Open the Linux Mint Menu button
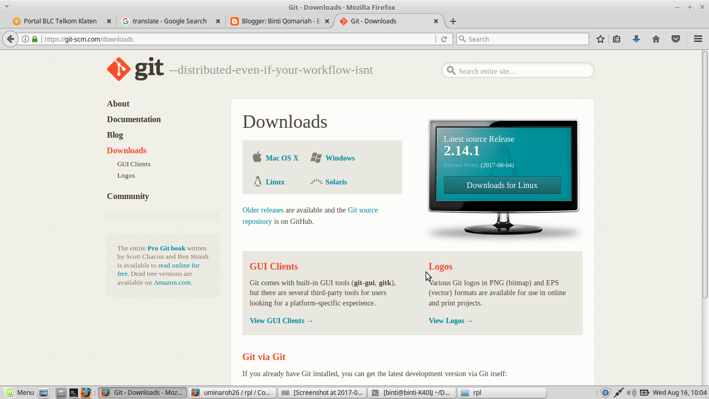 [x=19, y=393]
